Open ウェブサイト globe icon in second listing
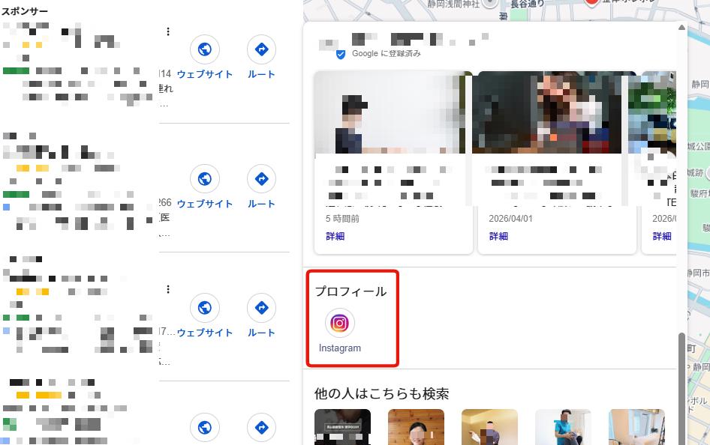Viewport: 710px width, 445px height. pos(204,179)
